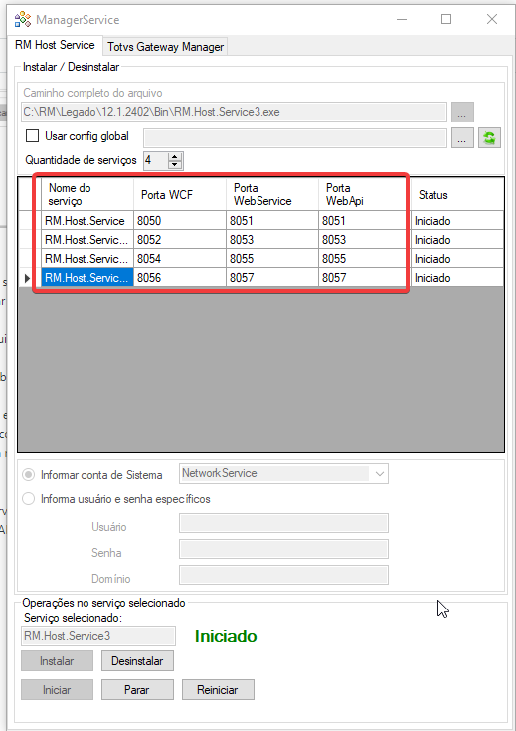Click Porta WebApi cell 8053
The image size is (516, 731).
point(365,240)
